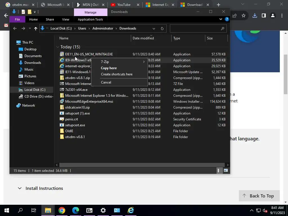Open Chrome profile avatar button
The height and width of the screenshot is (216, 288).
point(273,16)
